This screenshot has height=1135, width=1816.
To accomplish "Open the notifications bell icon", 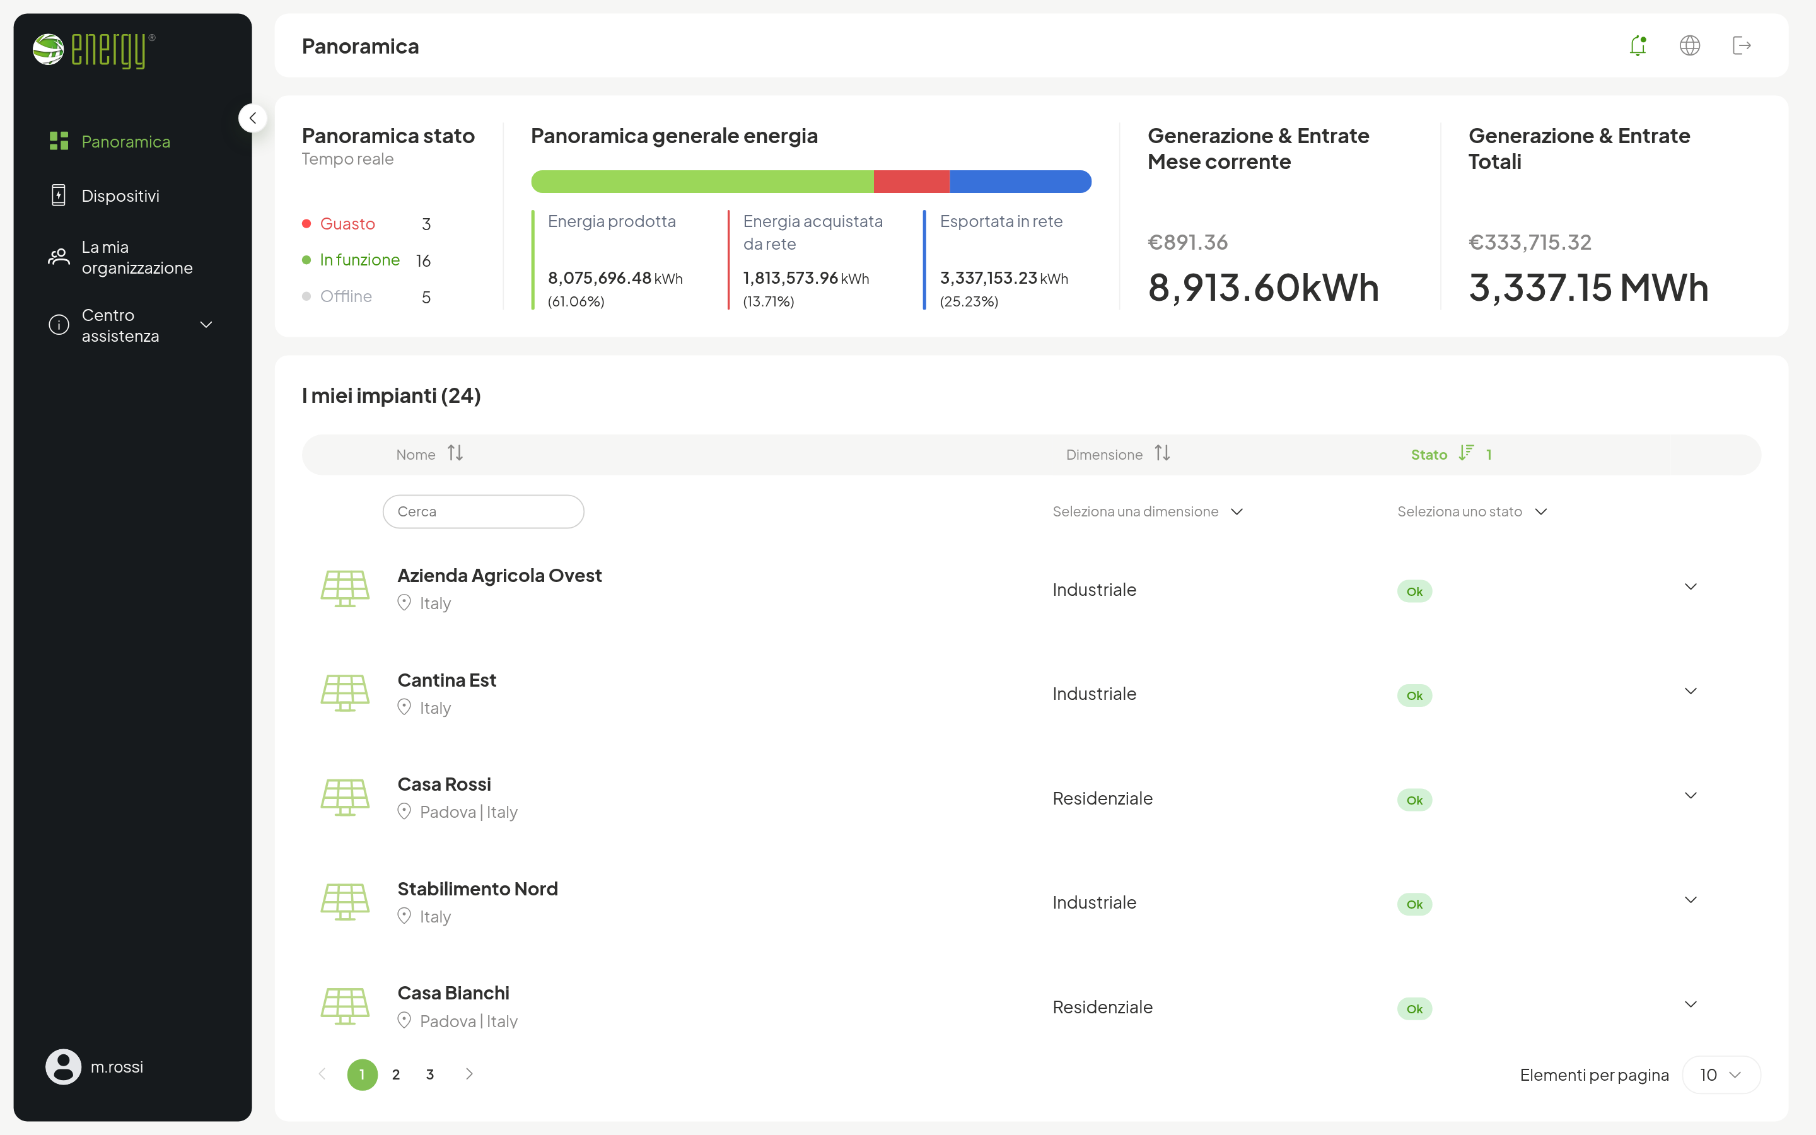I will pos(1638,46).
